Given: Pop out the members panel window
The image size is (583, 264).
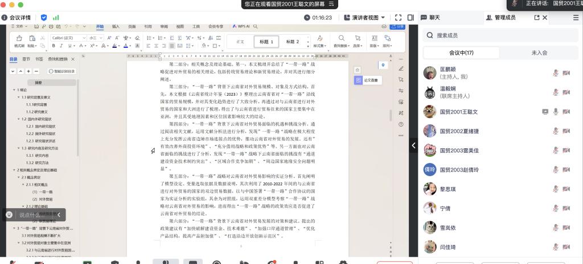Looking at the screenshot, I should tap(536, 18).
